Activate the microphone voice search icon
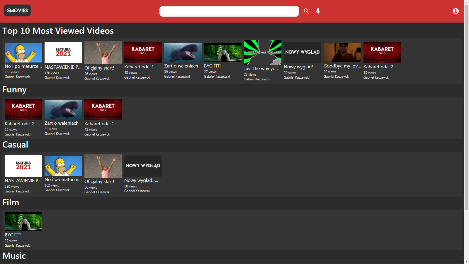Viewport: 469px width, 264px height. (318, 11)
